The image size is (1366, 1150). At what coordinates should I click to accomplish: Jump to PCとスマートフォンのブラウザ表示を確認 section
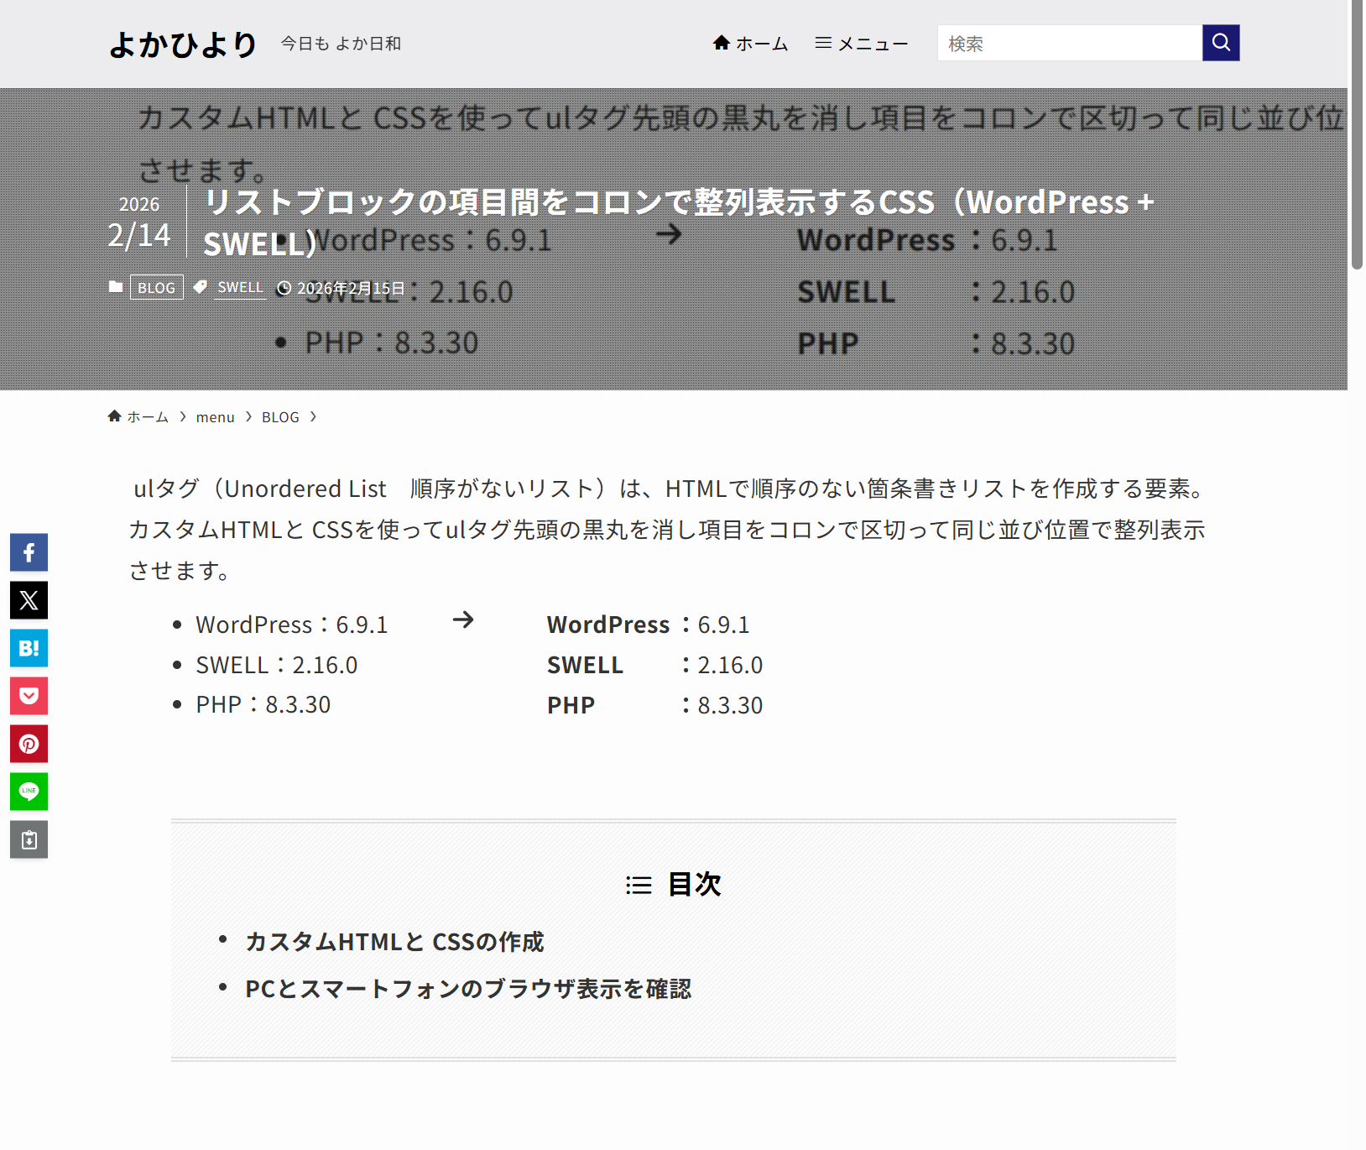point(468,989)
